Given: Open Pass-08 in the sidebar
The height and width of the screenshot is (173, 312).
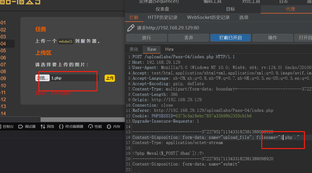Looking at the screenshot, I should click(x=3, y=71).
